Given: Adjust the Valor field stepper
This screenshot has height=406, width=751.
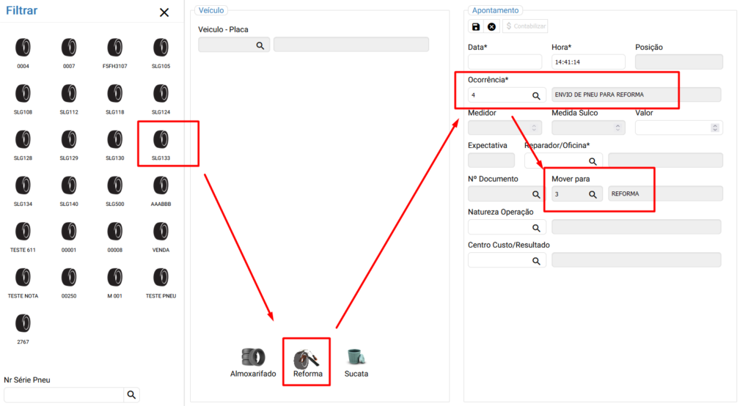Looking at the screenshot, I should click(715, 128).
